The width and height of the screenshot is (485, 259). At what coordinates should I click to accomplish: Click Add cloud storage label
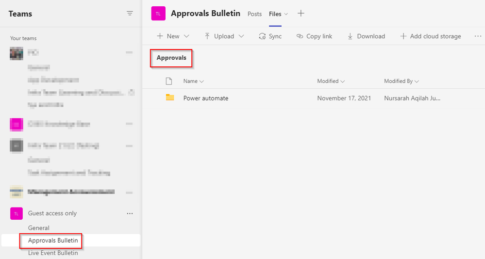tap(435, 36)
